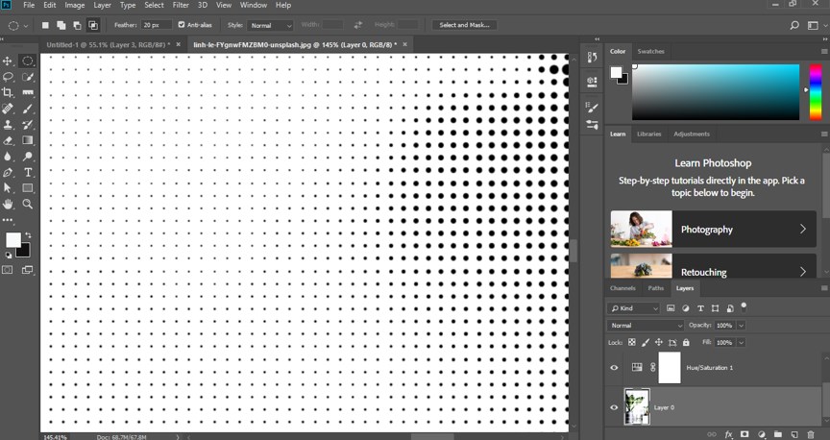
Task: Open the fx layer style menu
Action: [729, 434]
